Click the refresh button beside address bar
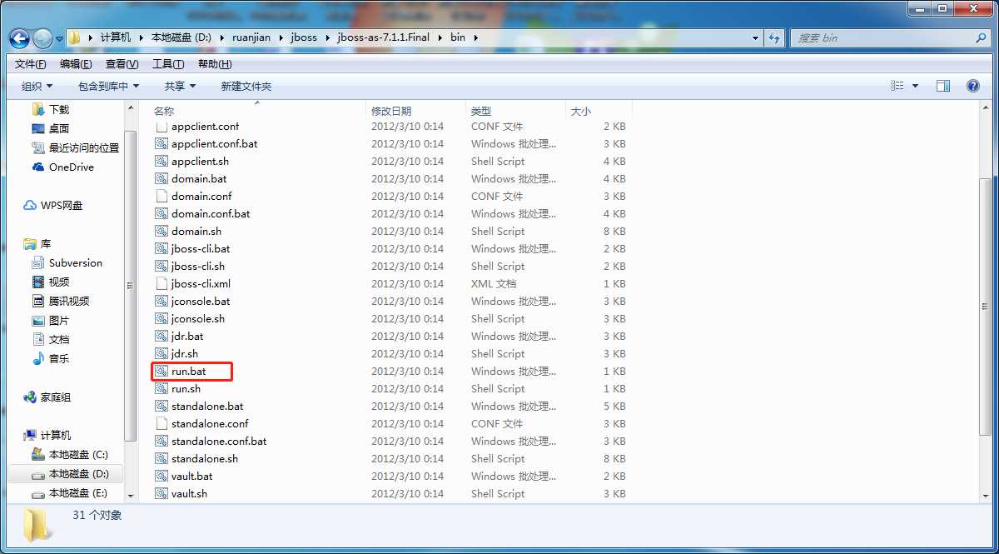Viewport: 999px width, 554px height. pos(775,37)
